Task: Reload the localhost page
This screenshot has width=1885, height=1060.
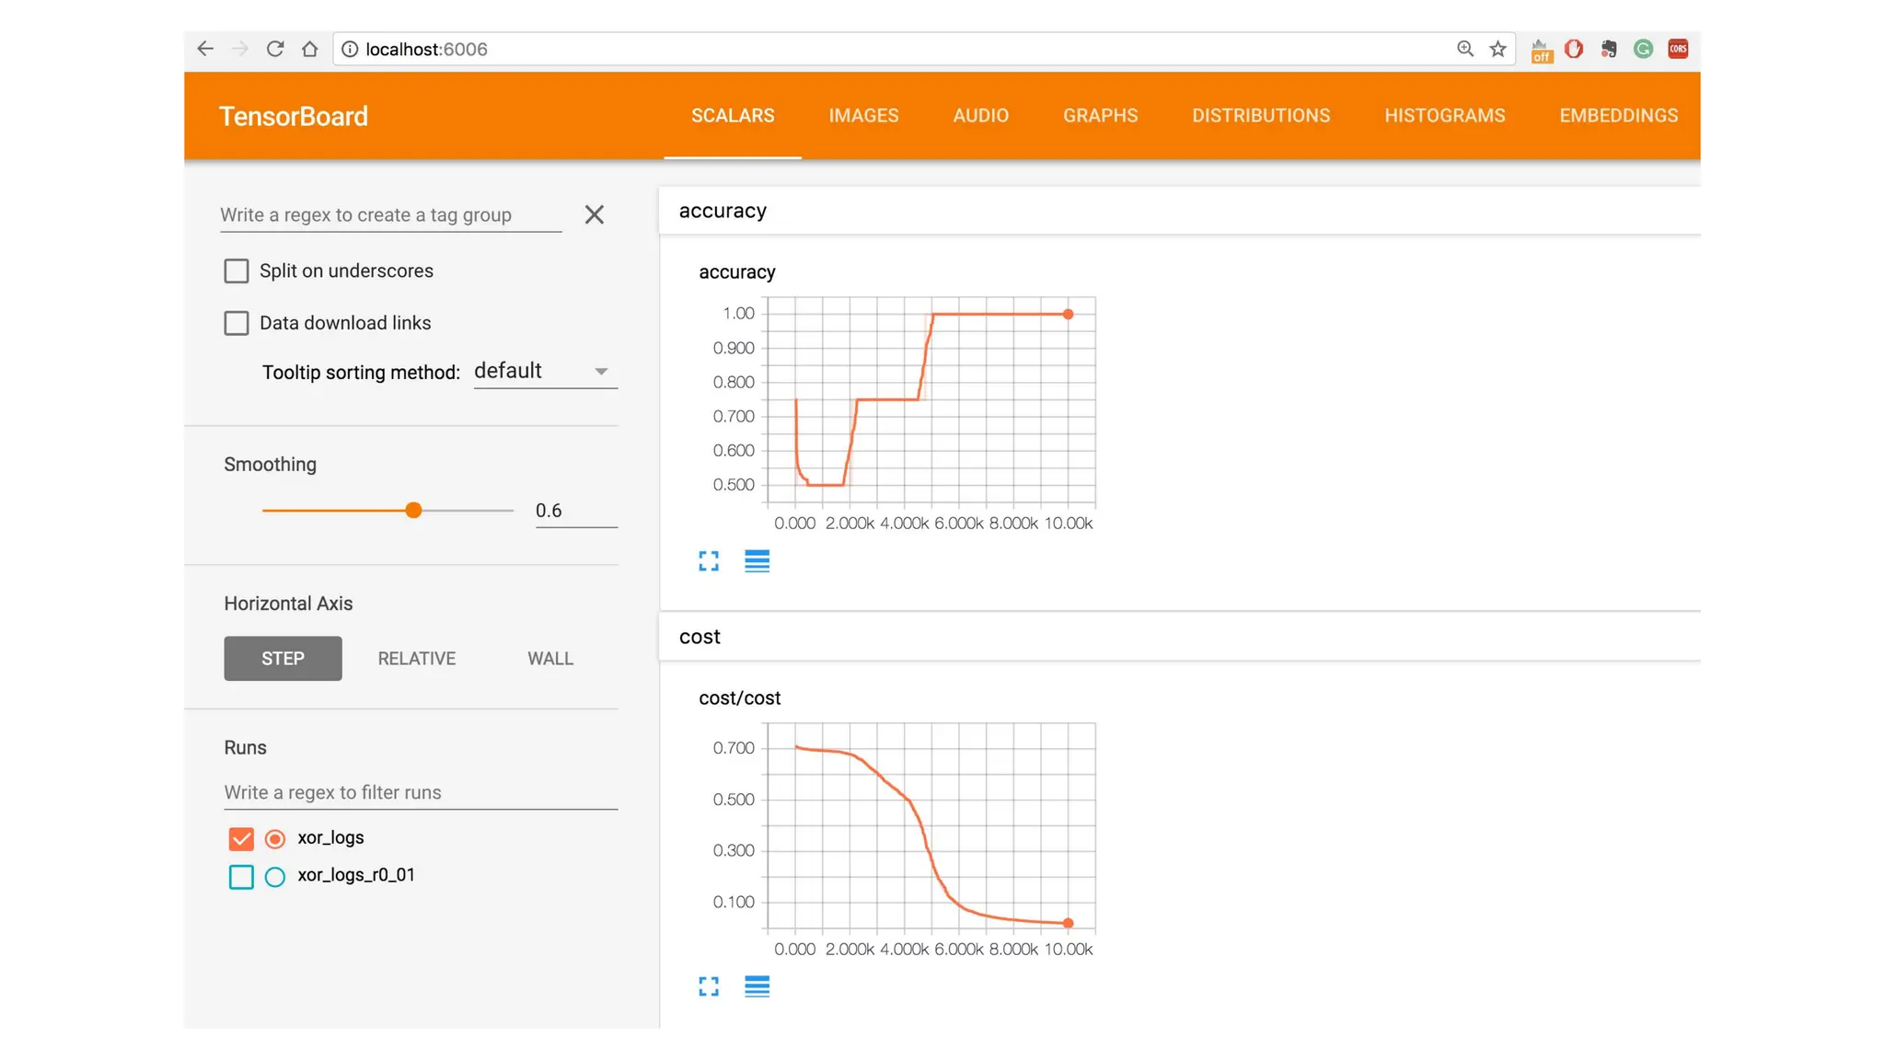Action: 275,49
